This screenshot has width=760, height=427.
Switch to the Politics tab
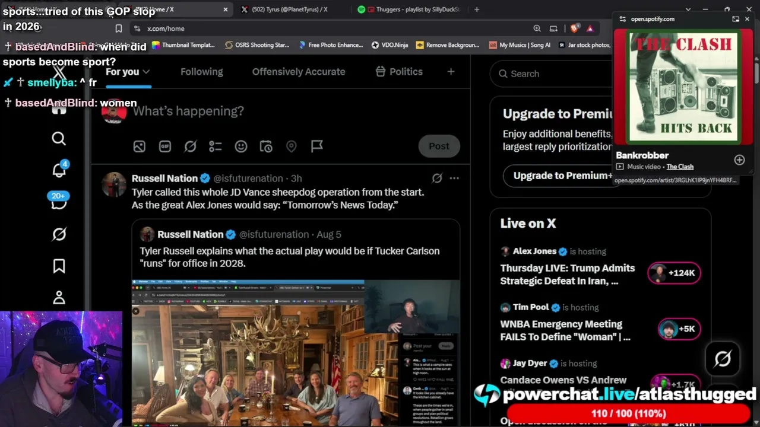(x=399, y=72)
